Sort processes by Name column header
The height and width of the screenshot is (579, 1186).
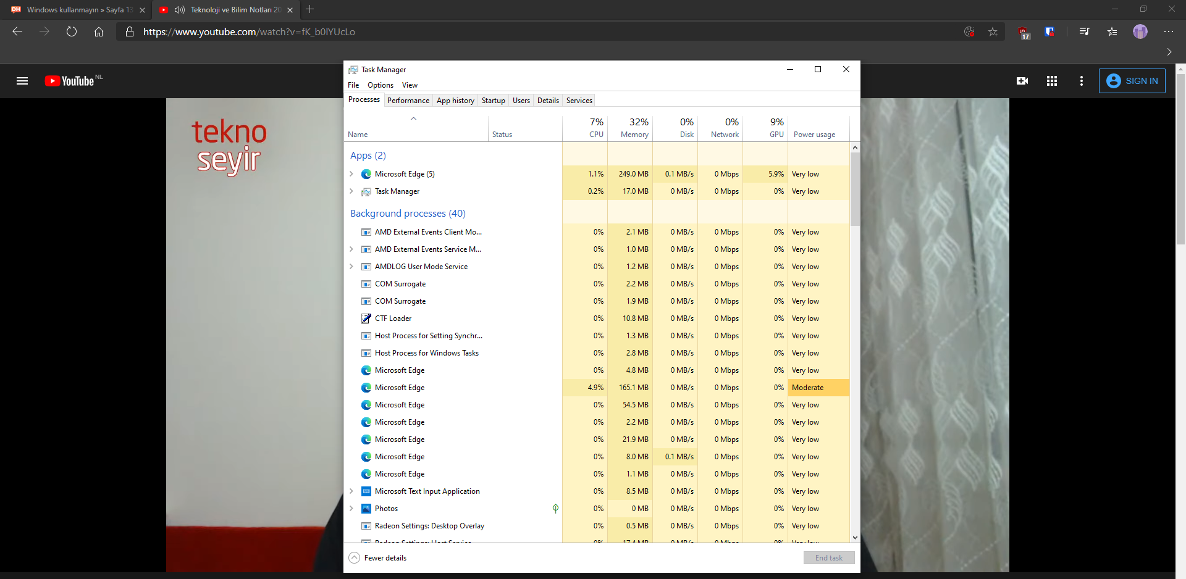[x=416, y=128]
